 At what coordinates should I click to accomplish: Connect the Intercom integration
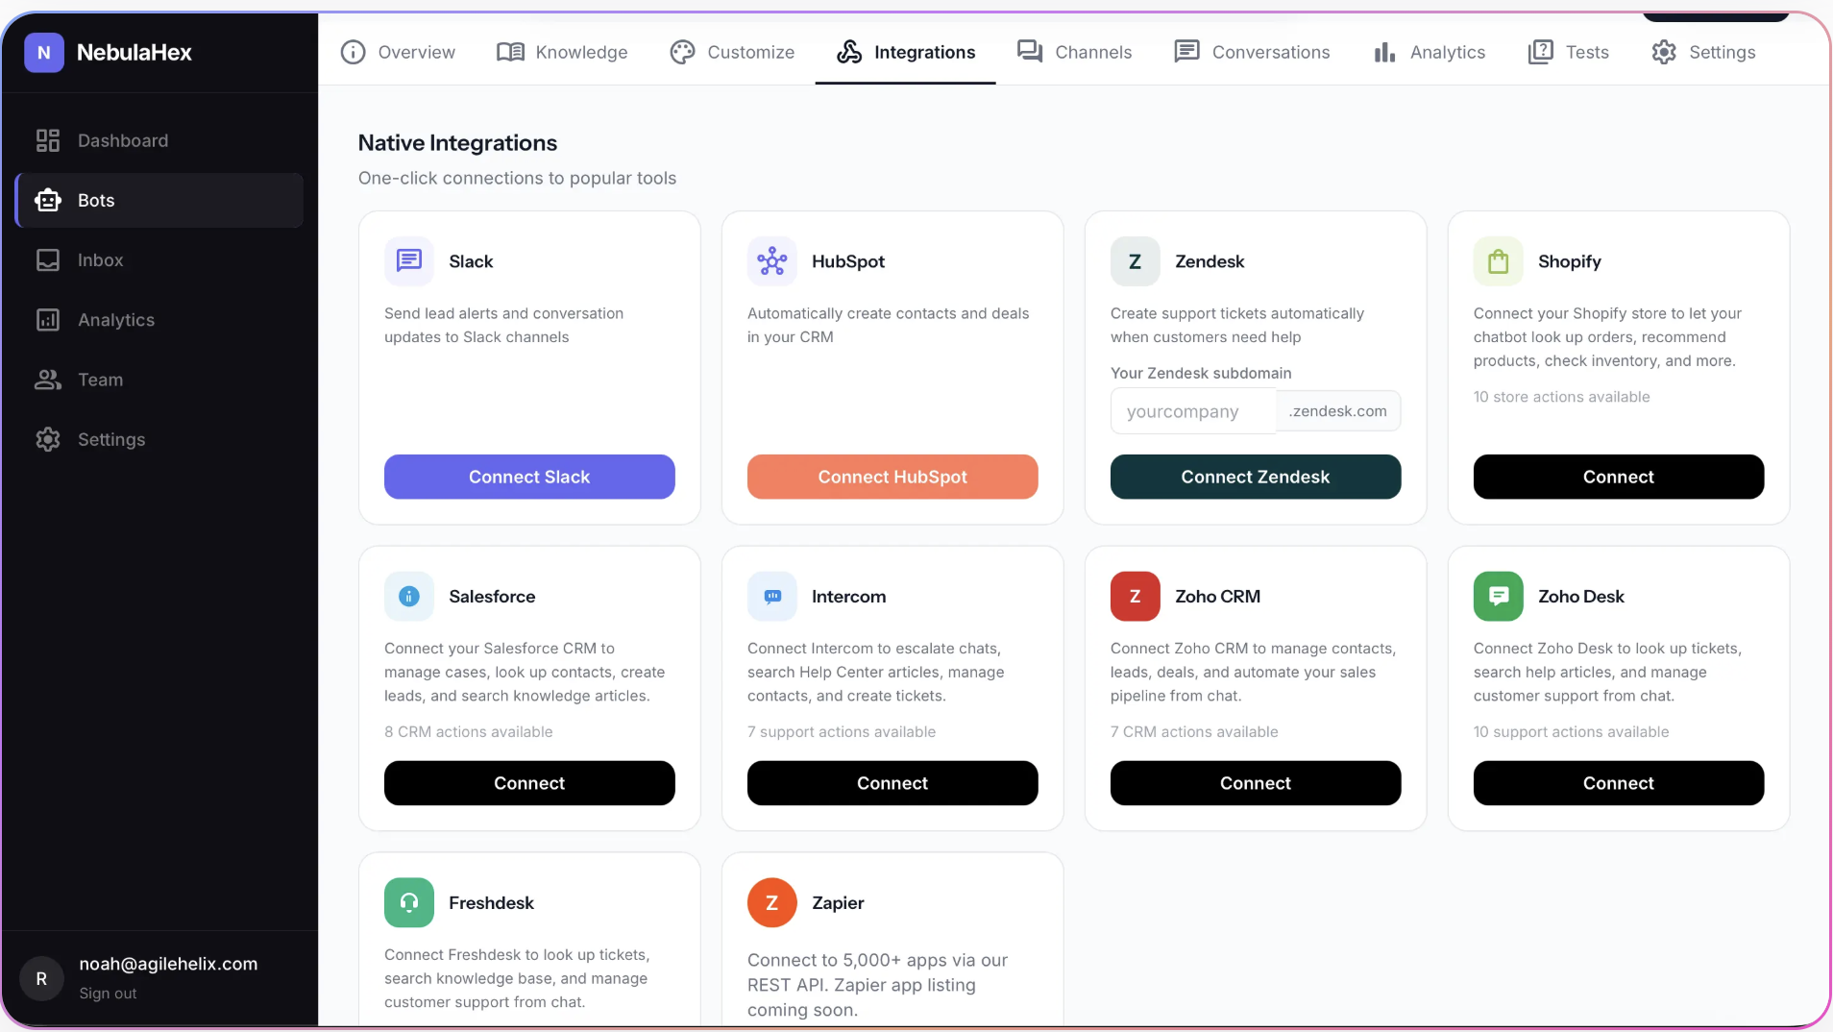892,783
